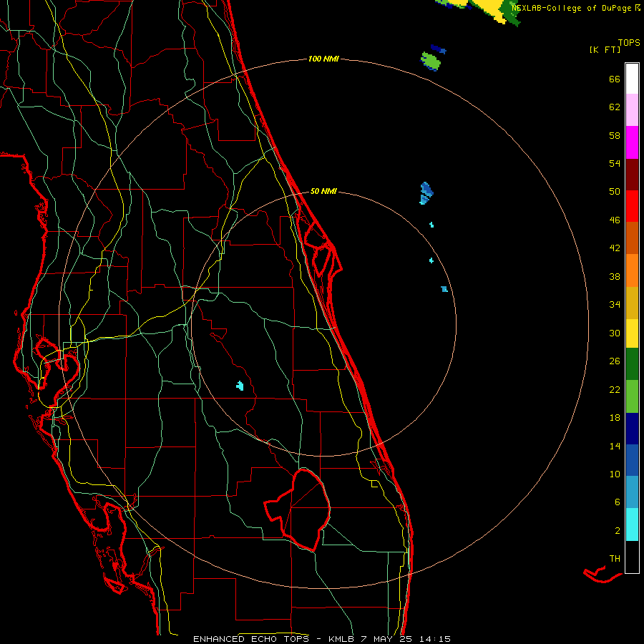Click the light green legend swatch
Image resolution: width=644 pixels, height=644 pixels.
tap(632, 396)
